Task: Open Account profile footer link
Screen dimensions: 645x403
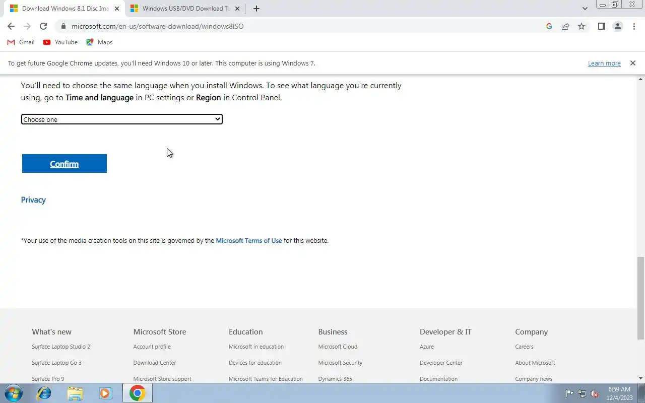Action: click(152, 347)
